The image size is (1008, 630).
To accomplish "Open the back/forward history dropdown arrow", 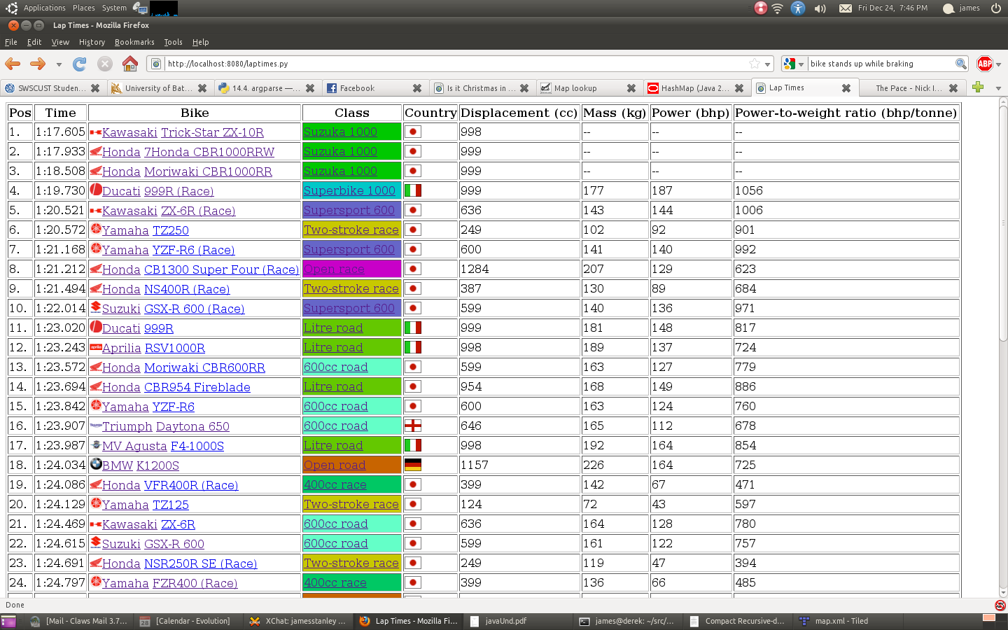I will pos(59,64).
